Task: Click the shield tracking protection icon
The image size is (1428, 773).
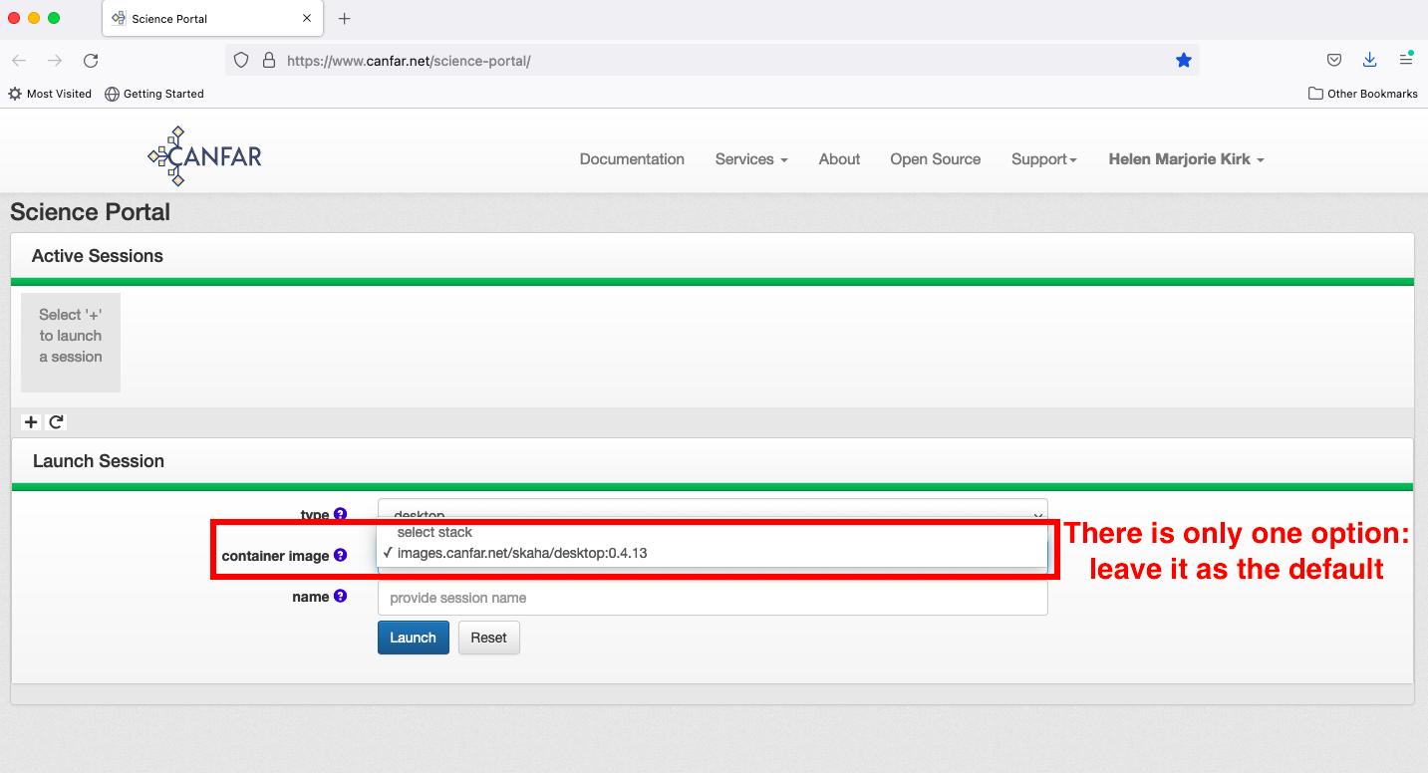Action: (x=240, y=60)
